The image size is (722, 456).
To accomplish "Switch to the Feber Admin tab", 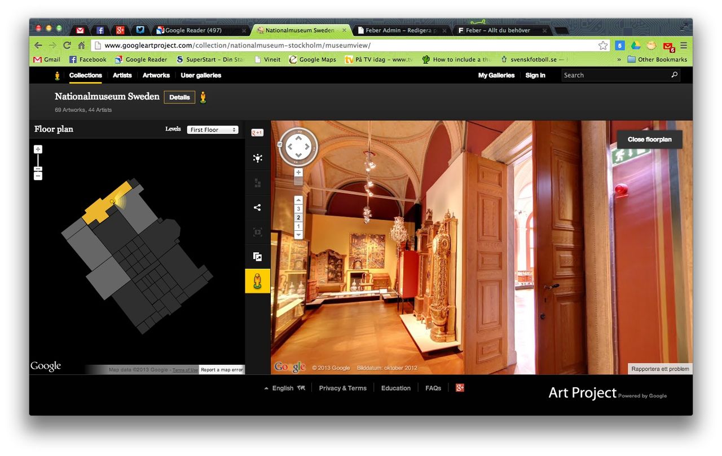I will [x=401, y=30].
